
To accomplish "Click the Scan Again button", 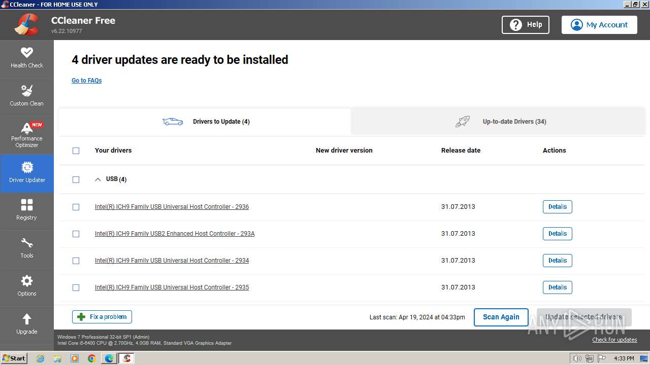I will click(x=501, y=317).
